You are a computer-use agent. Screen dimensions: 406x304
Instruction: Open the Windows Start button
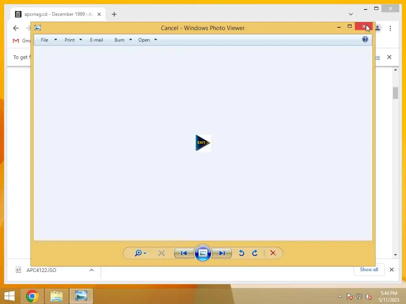(10, 296)
